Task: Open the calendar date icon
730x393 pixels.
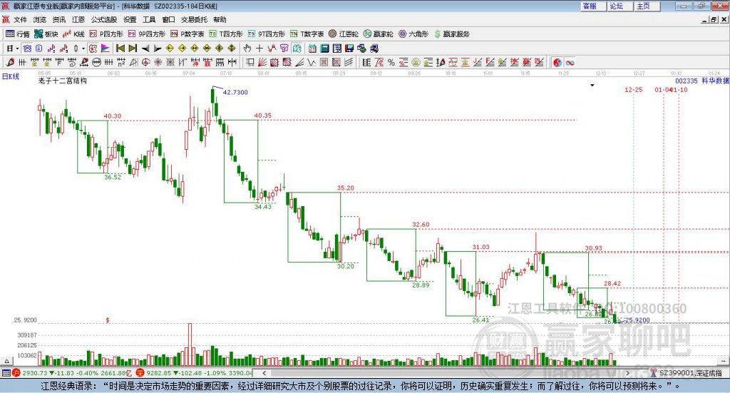Action: point(312,49)
